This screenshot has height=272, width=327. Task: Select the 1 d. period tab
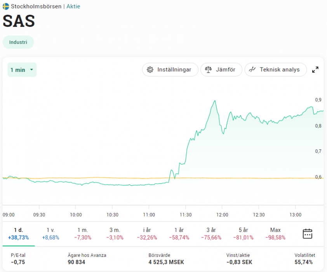pyautogui.click(x=18, y=234)
